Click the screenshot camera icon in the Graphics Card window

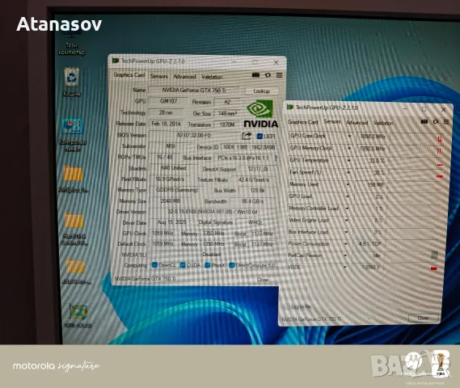[255, 75]
